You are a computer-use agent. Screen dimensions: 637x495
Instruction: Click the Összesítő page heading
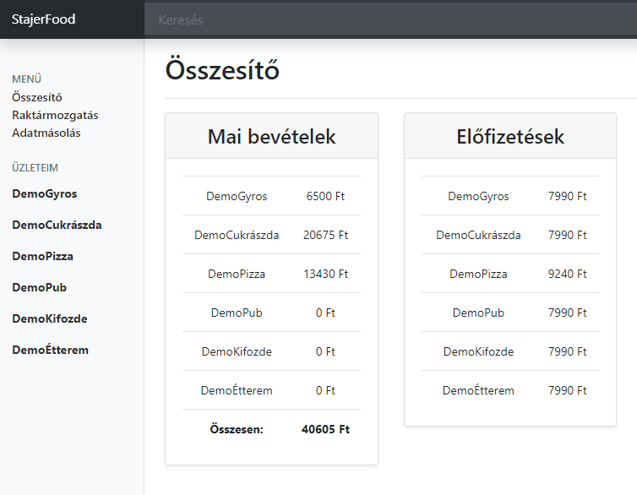pyautogui.click(x=222, y=70)
